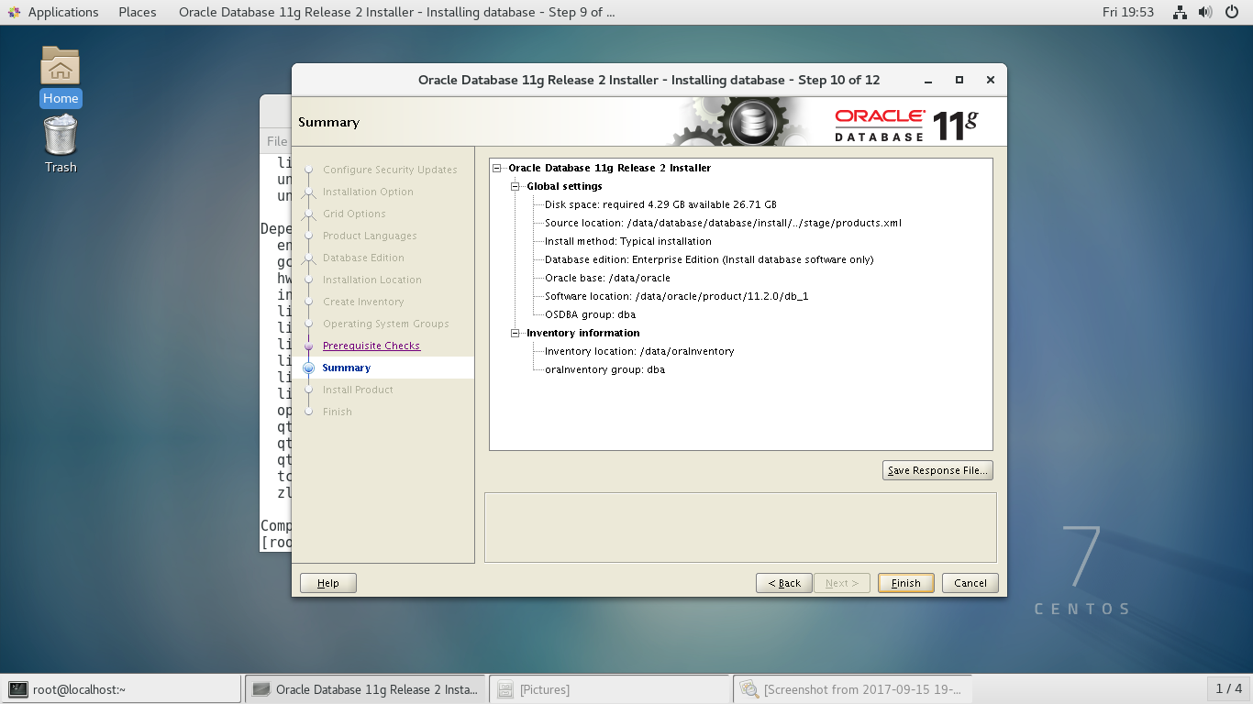
Task: Collapse the Inventory information tree node
Action: pyautogui.click(x=516, y=333)
